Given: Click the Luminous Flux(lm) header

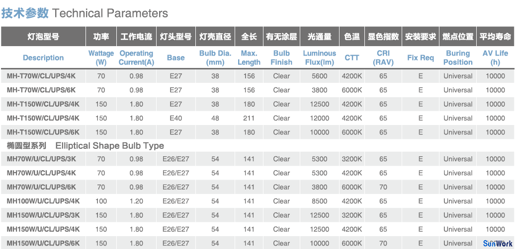Looking at the screenshot, I should click(x=320, y=58).
